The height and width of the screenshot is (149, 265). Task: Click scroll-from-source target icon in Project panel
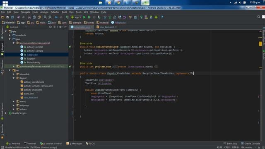(51, 27)
